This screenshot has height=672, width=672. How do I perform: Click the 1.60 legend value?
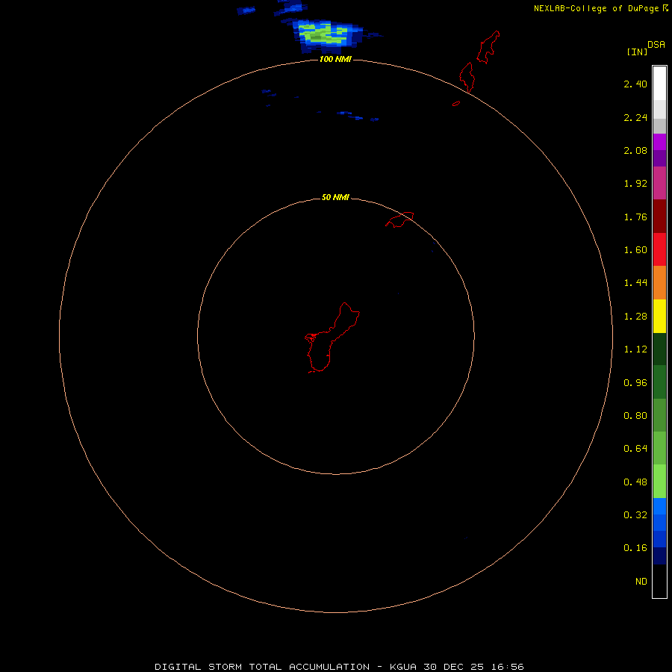pyautogui.click(x=635, y=250)
